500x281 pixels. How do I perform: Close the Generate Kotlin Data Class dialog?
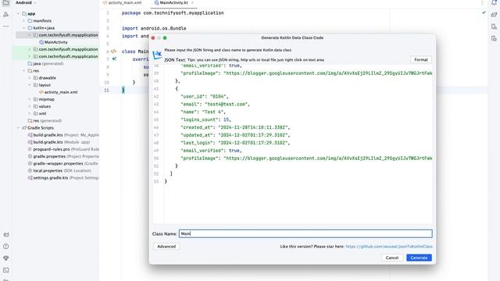click(153, 38)
